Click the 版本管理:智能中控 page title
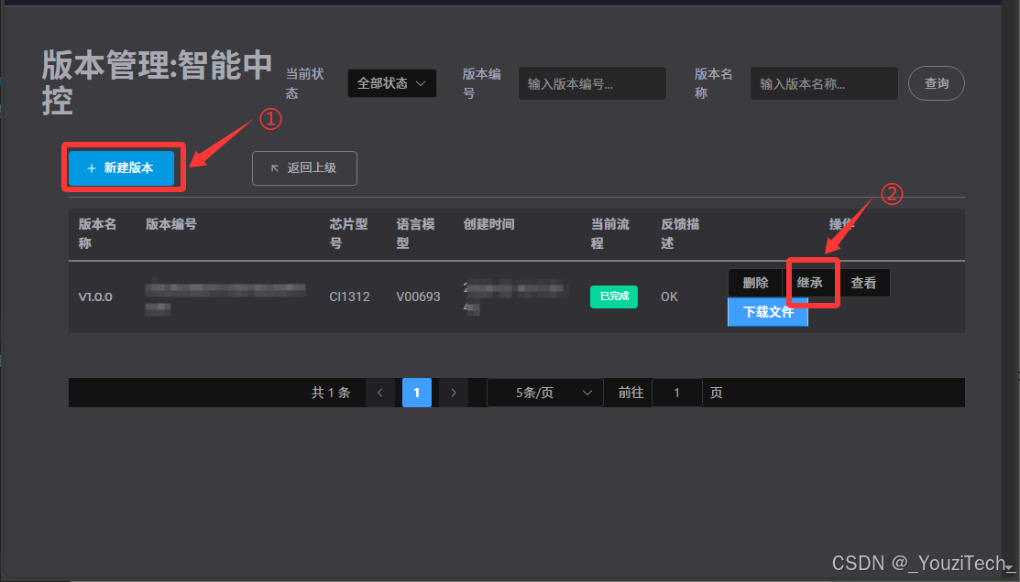The image size is (1020, 582). (157, 82)
